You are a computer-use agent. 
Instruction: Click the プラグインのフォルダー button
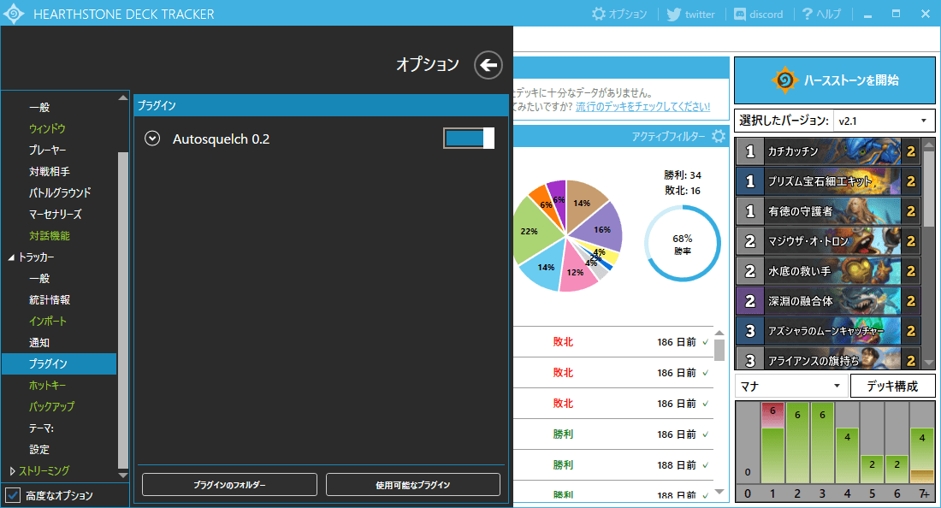[229, 485]
